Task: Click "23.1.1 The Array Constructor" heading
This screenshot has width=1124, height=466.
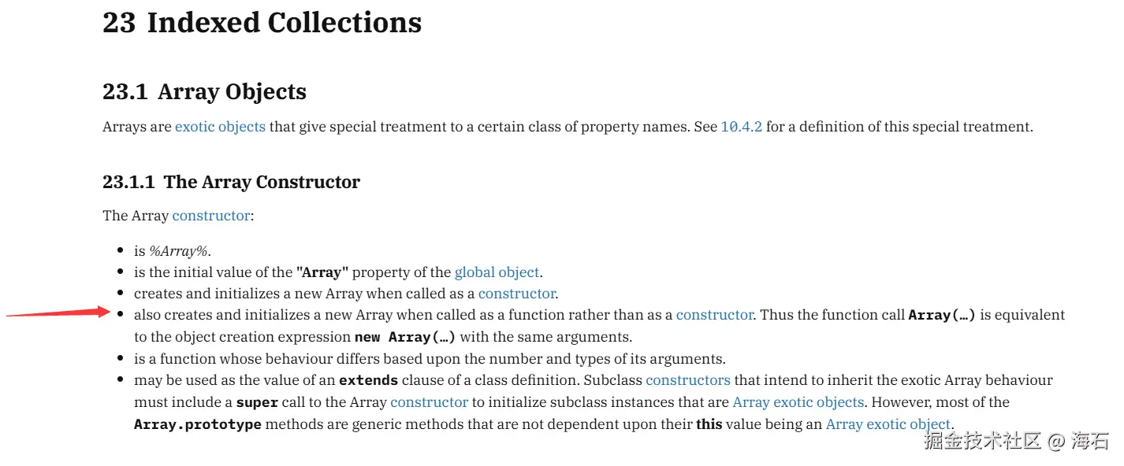Action: click(x=231, y=182)
